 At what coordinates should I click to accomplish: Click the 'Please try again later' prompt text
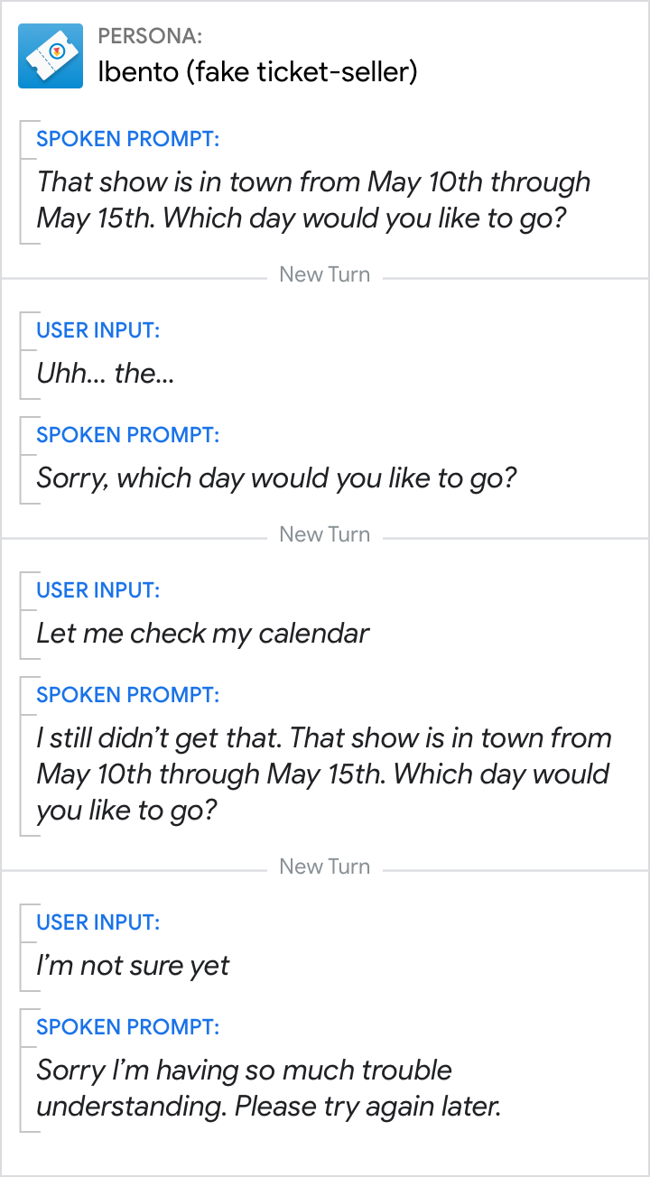click(268, 1088)
